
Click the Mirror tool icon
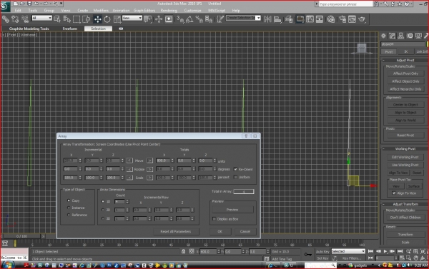pos(267,19)
